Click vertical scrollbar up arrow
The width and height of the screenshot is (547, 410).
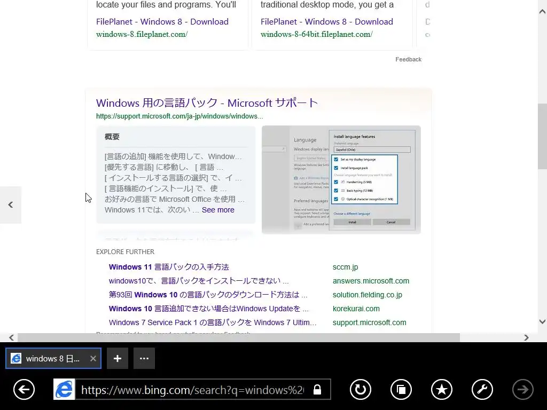click(542, 12)
